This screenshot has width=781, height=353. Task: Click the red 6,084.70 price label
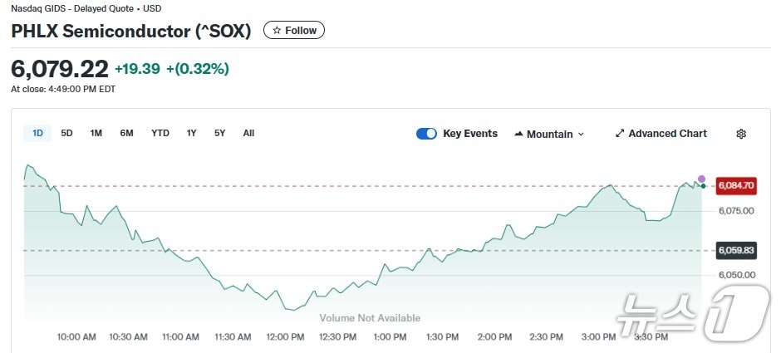click(736, 185)
